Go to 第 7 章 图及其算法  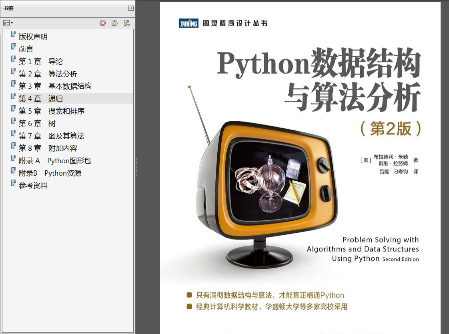pyautogui.click(x=52, y=136)
